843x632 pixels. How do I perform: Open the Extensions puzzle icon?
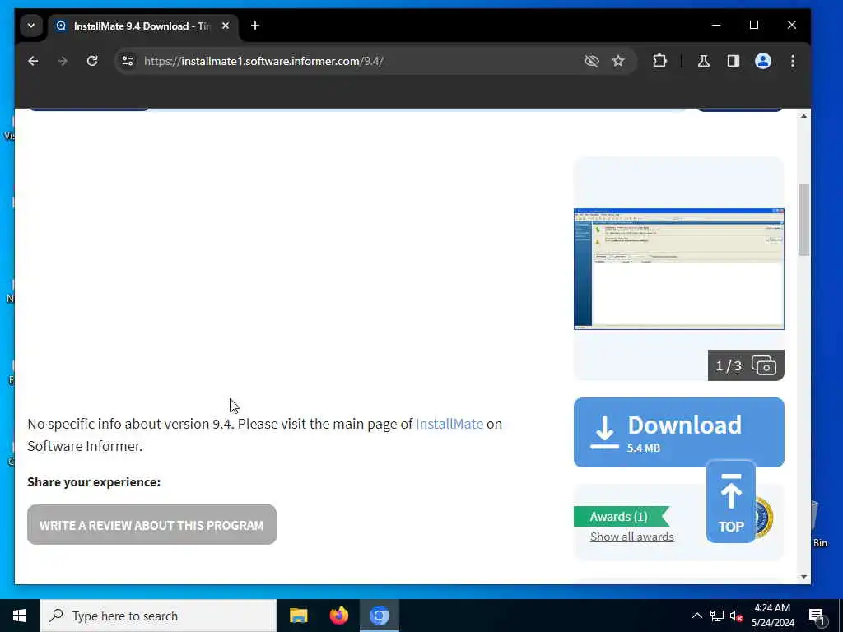(659, 61)
